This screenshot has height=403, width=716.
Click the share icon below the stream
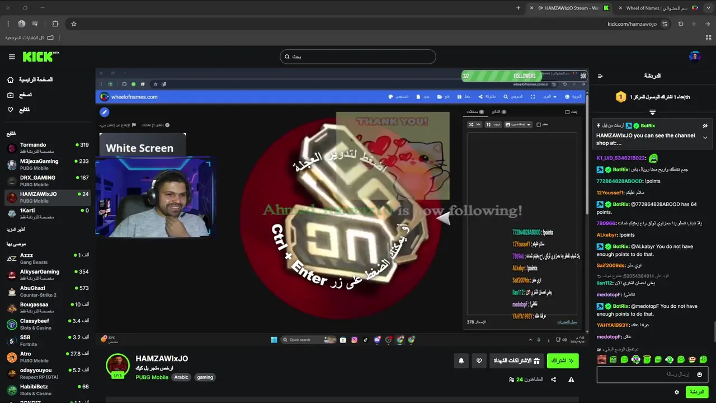pos(553,379)
